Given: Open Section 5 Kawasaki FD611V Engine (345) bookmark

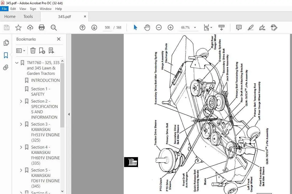Looking at the screenshot, I should [x=45, y=178].
